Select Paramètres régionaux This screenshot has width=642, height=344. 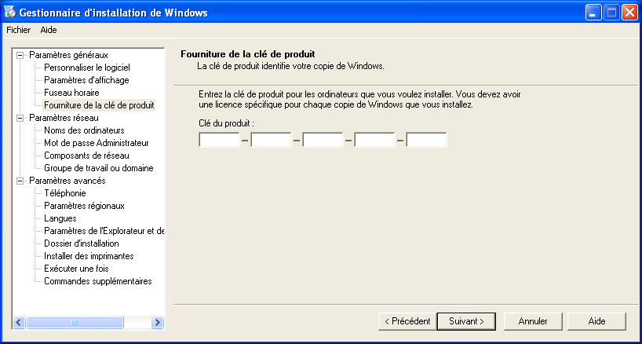coord(84,206)
